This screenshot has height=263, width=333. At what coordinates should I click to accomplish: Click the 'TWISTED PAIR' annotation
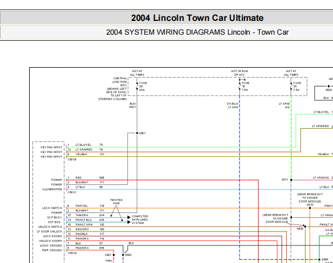[x=116, y=202]
